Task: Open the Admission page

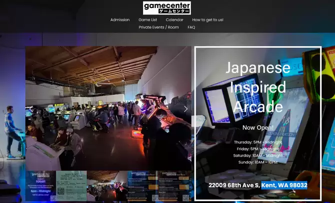Action: [120, 20]
